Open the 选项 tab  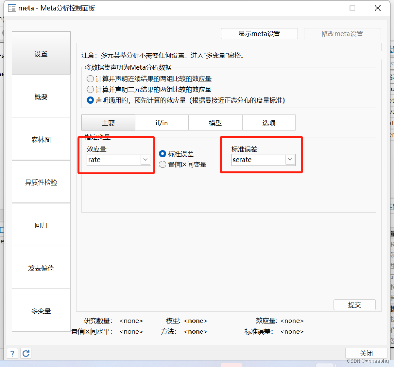[269, 122]
